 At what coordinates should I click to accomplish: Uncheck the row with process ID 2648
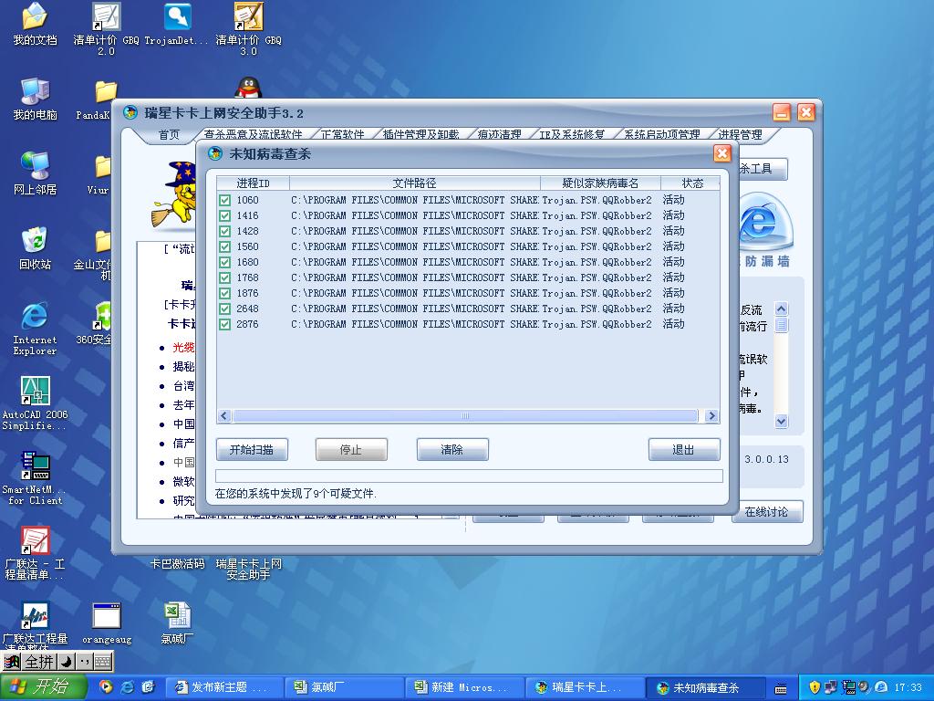point(224,309)
